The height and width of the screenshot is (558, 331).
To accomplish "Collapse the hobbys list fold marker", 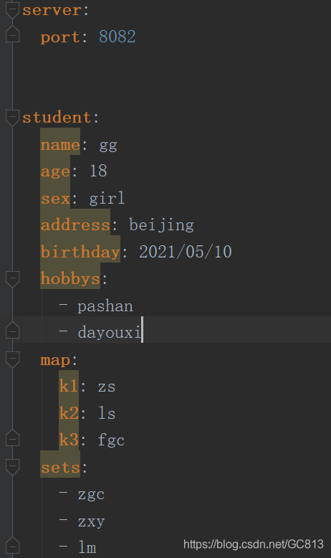I will (12, 278).
